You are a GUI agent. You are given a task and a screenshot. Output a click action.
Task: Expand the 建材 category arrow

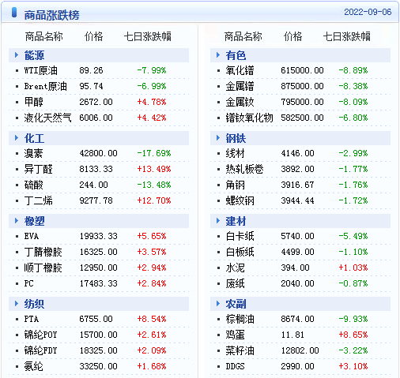pos(218,221)
